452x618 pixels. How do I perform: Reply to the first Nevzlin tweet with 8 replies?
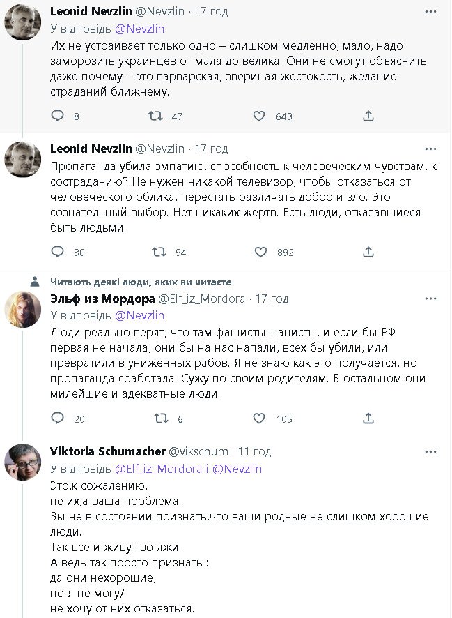[x=58, y=116]
